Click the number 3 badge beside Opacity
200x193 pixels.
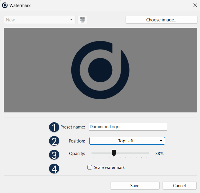(54, 155)
